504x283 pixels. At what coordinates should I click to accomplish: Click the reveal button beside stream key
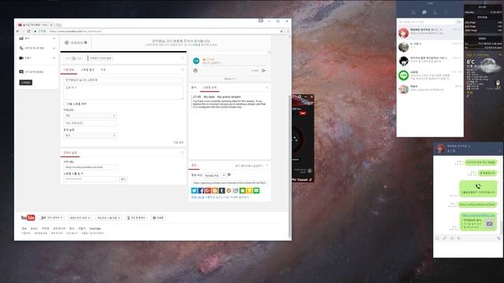[123, 179]
